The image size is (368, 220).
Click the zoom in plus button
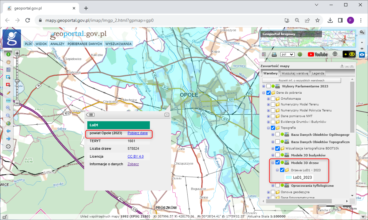coord(17,53)
